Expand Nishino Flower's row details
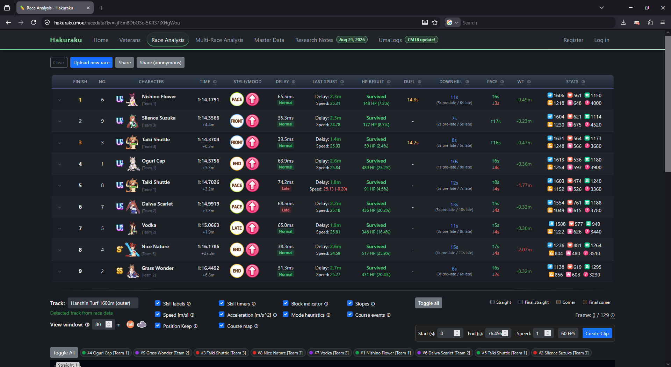 click(59, 100)
